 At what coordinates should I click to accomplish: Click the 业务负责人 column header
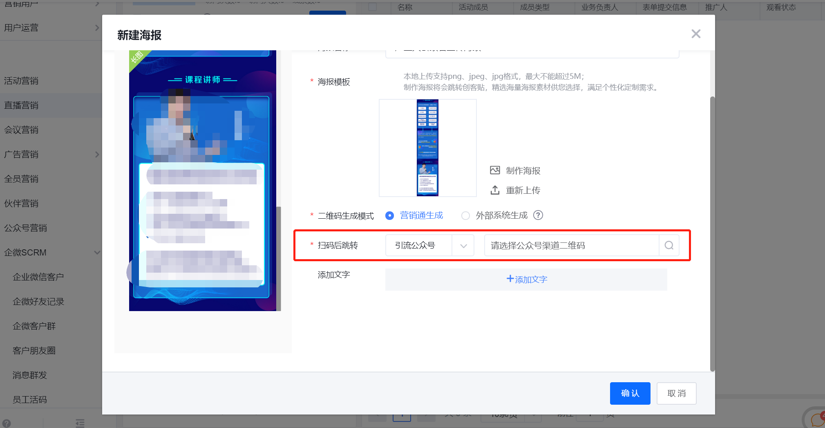599,7
